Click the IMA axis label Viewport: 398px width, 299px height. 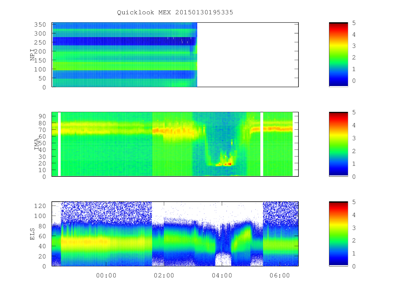(x=37, y=144)
